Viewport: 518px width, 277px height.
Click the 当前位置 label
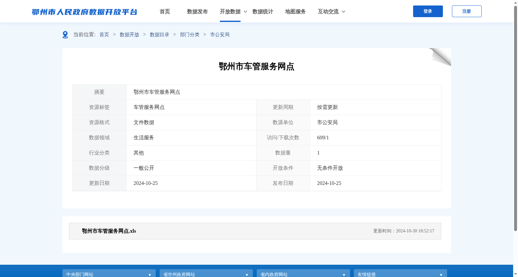(x=84, y=35)
